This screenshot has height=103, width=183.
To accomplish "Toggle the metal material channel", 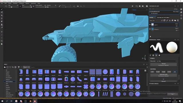I will [169, 72].
